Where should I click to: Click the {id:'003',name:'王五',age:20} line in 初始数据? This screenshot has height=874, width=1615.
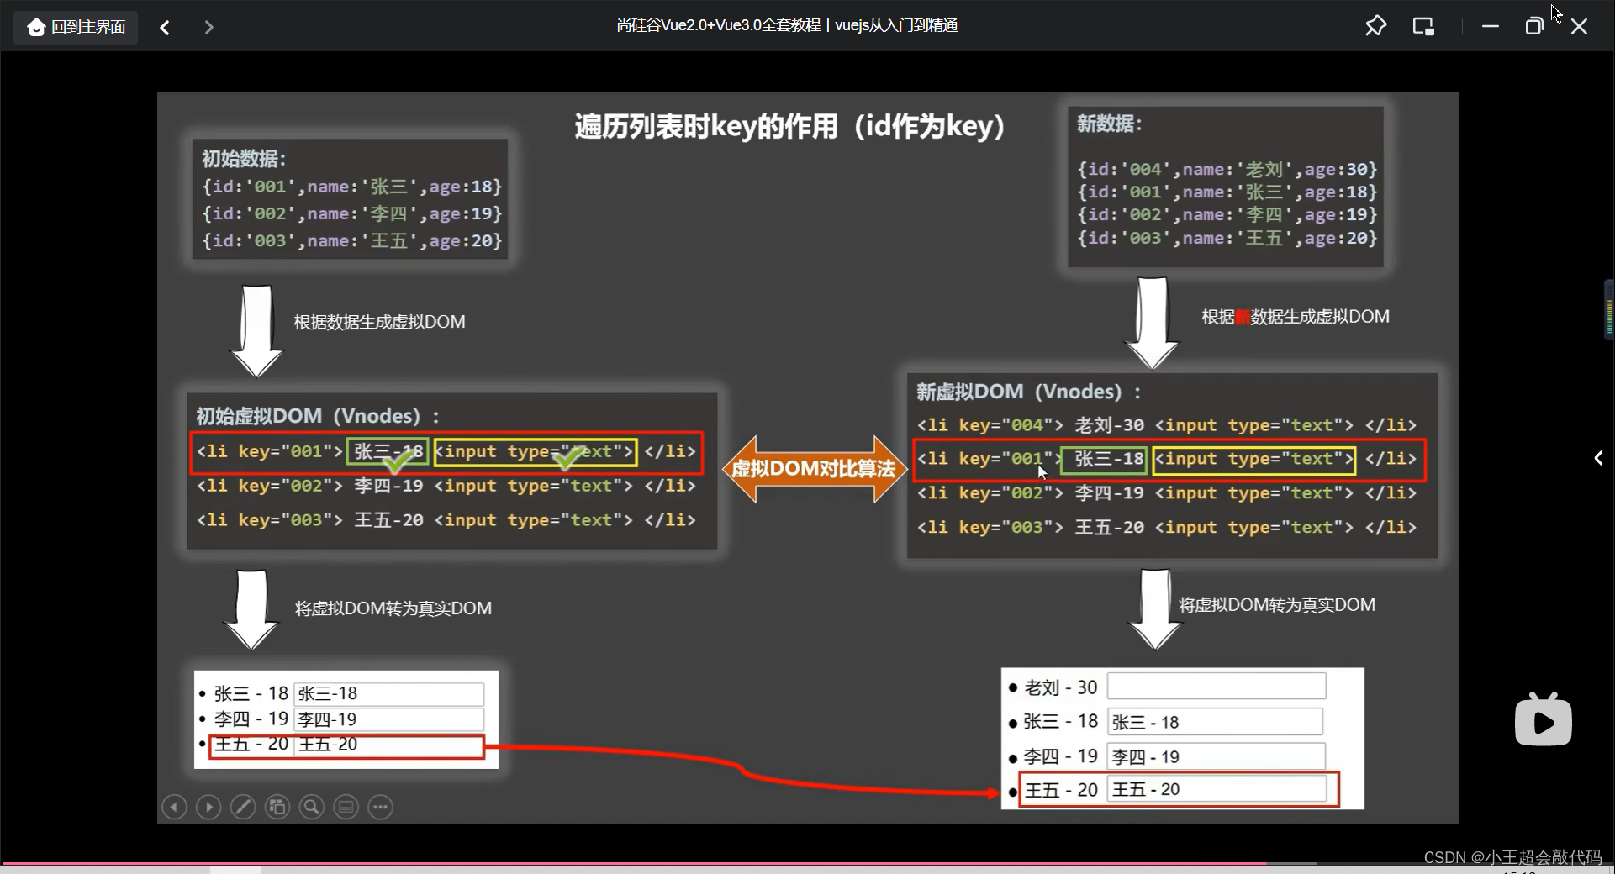click(351, 240)
